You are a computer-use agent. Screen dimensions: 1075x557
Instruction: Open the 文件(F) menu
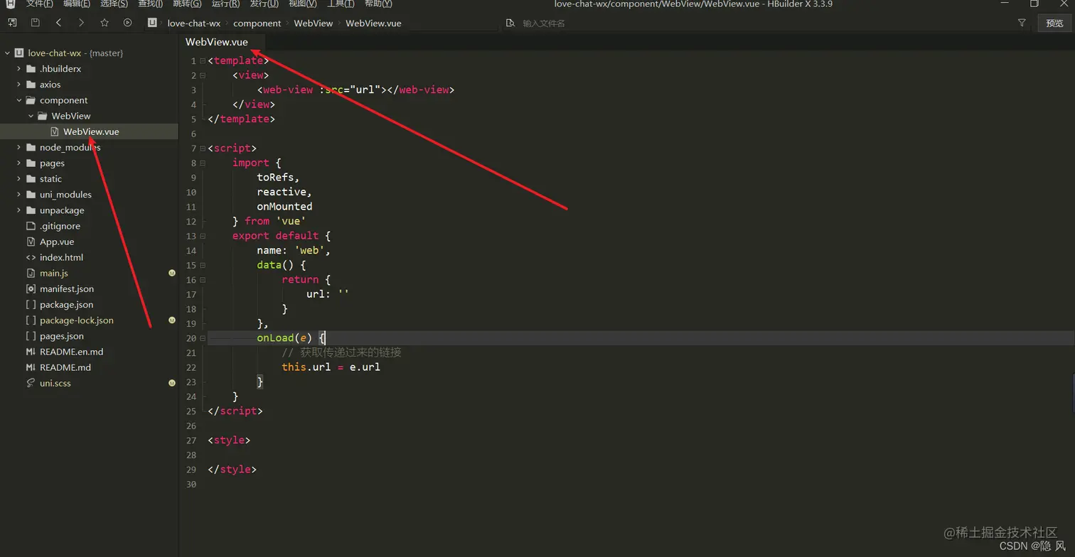tap(39, 4)
